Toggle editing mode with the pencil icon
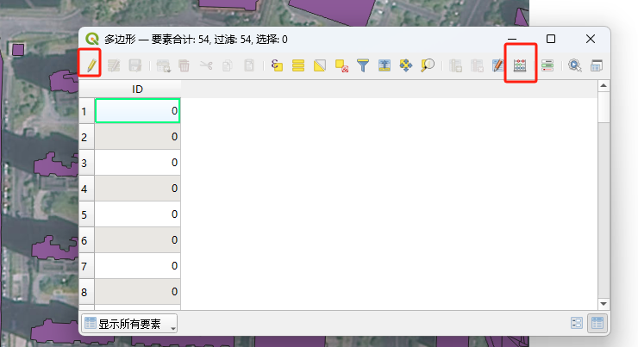 click(x=90, y=65)
